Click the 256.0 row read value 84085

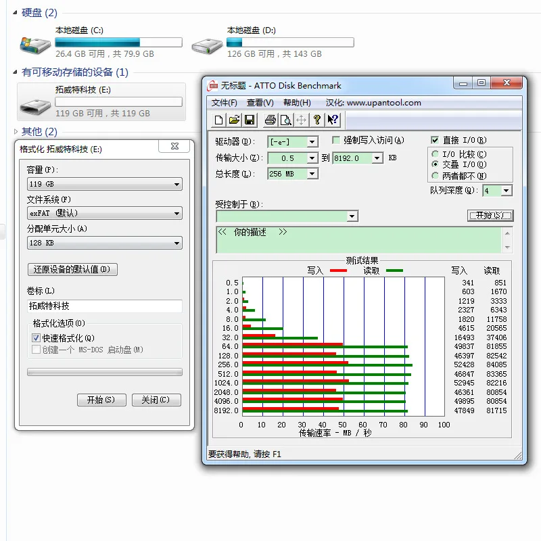(x=496, y=364)
